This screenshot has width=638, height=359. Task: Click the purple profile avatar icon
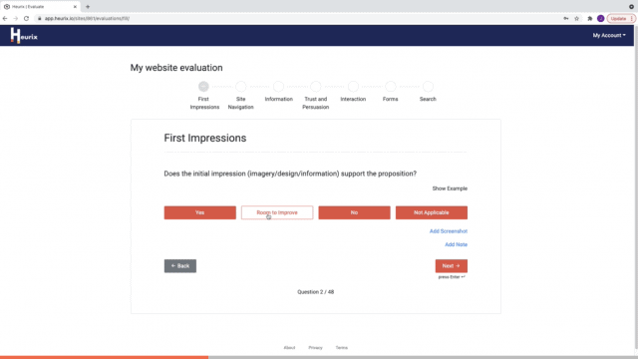[600, 18]
